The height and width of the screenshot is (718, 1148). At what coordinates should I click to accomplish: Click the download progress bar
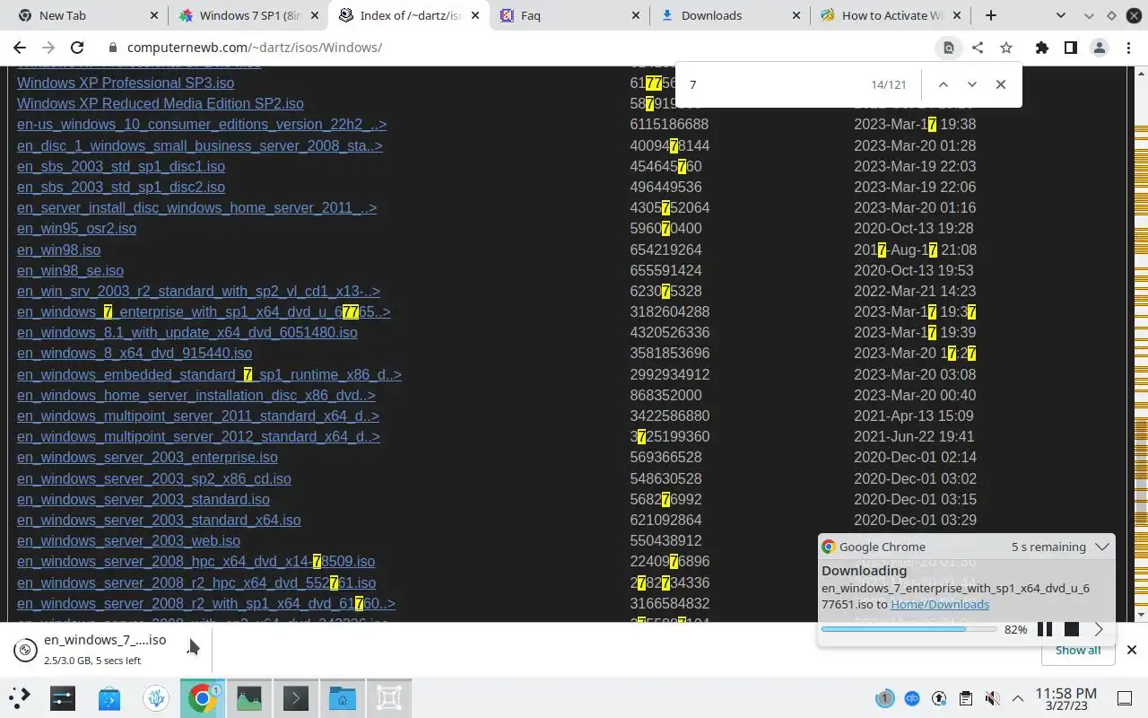(x=909, y=629)
